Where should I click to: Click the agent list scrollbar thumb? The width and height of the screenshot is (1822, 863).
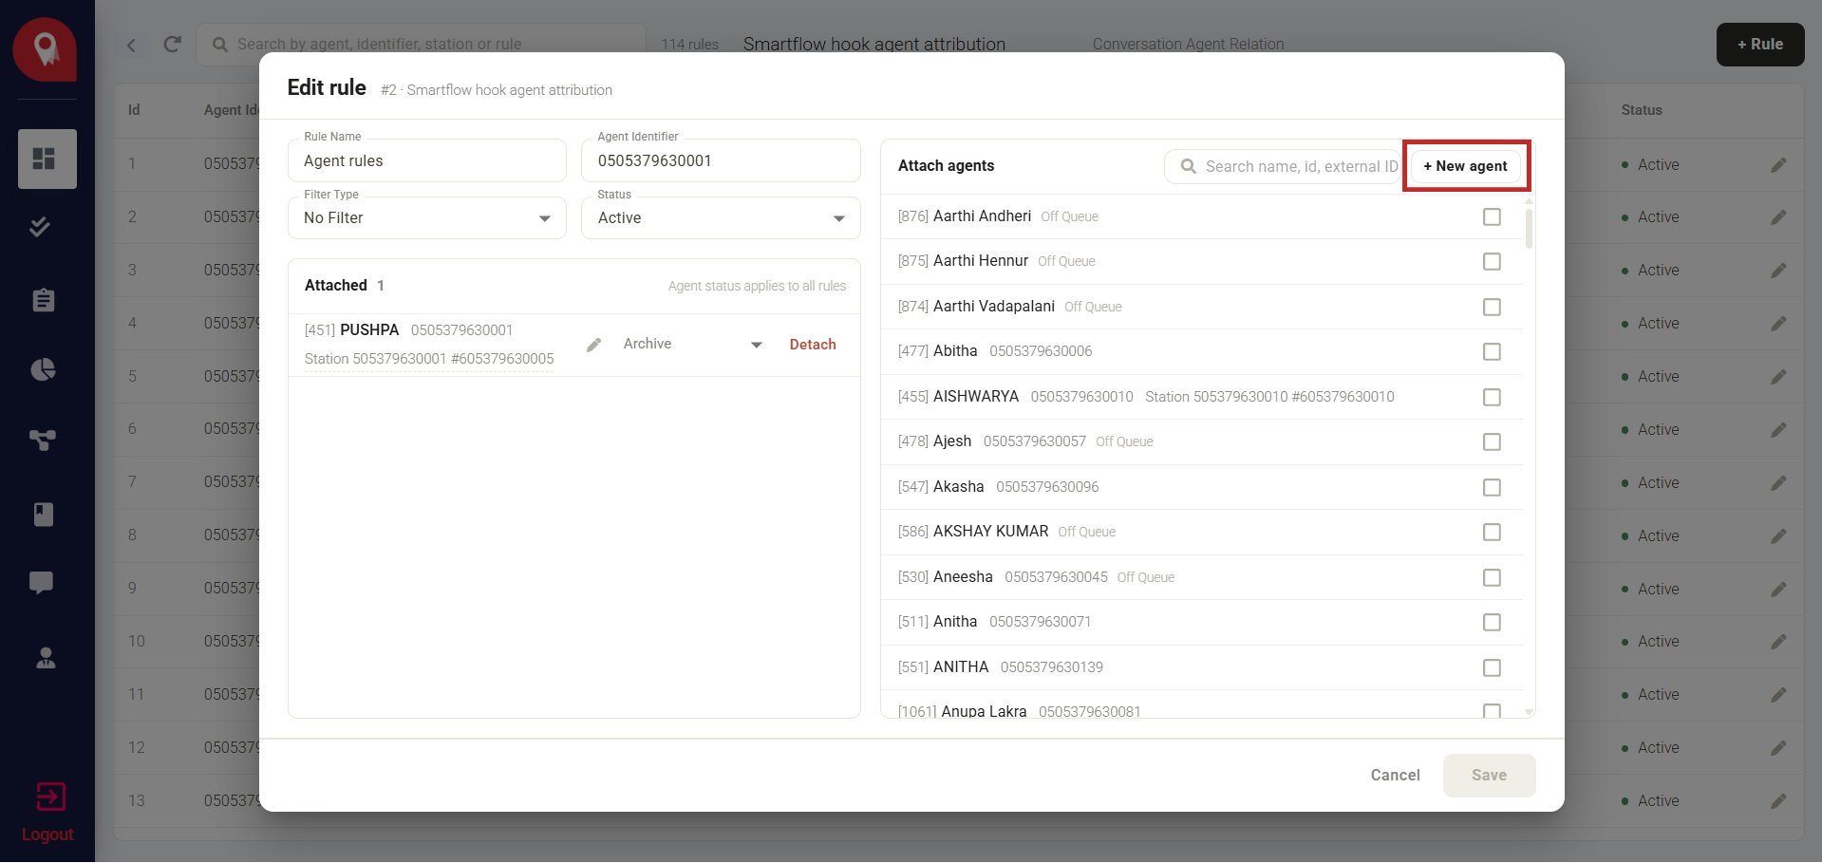point(1529,229)
